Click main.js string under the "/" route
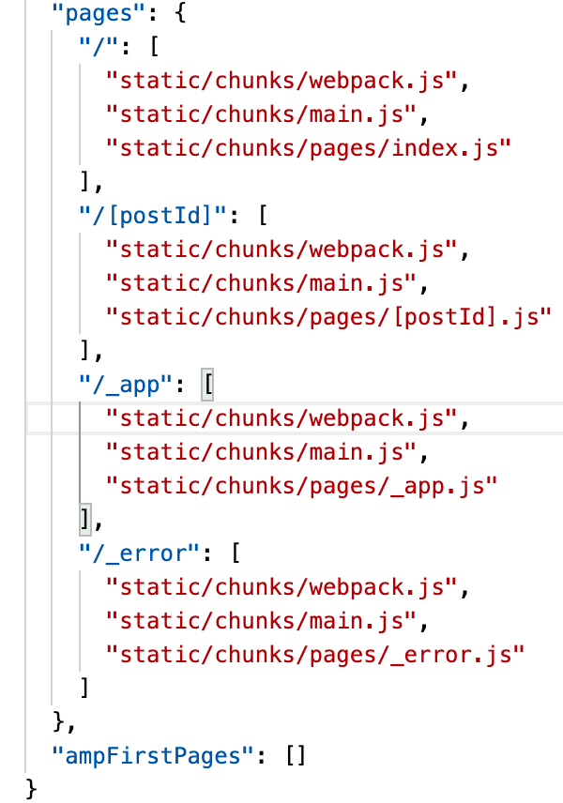 pos(260,114)
